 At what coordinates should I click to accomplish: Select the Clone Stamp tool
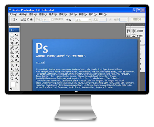[12, 52]
